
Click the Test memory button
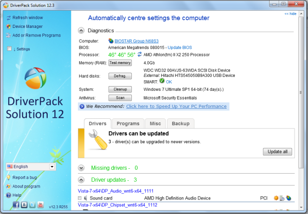tap(120, 63)
